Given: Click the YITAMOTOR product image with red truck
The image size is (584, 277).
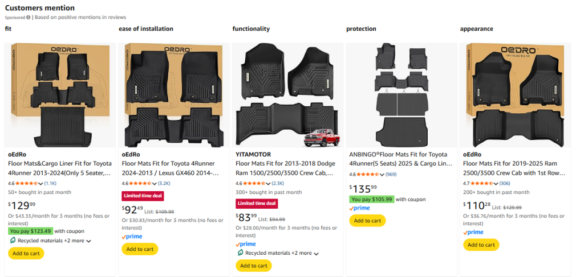Looking at the screenshot, I should click(287, 95).
